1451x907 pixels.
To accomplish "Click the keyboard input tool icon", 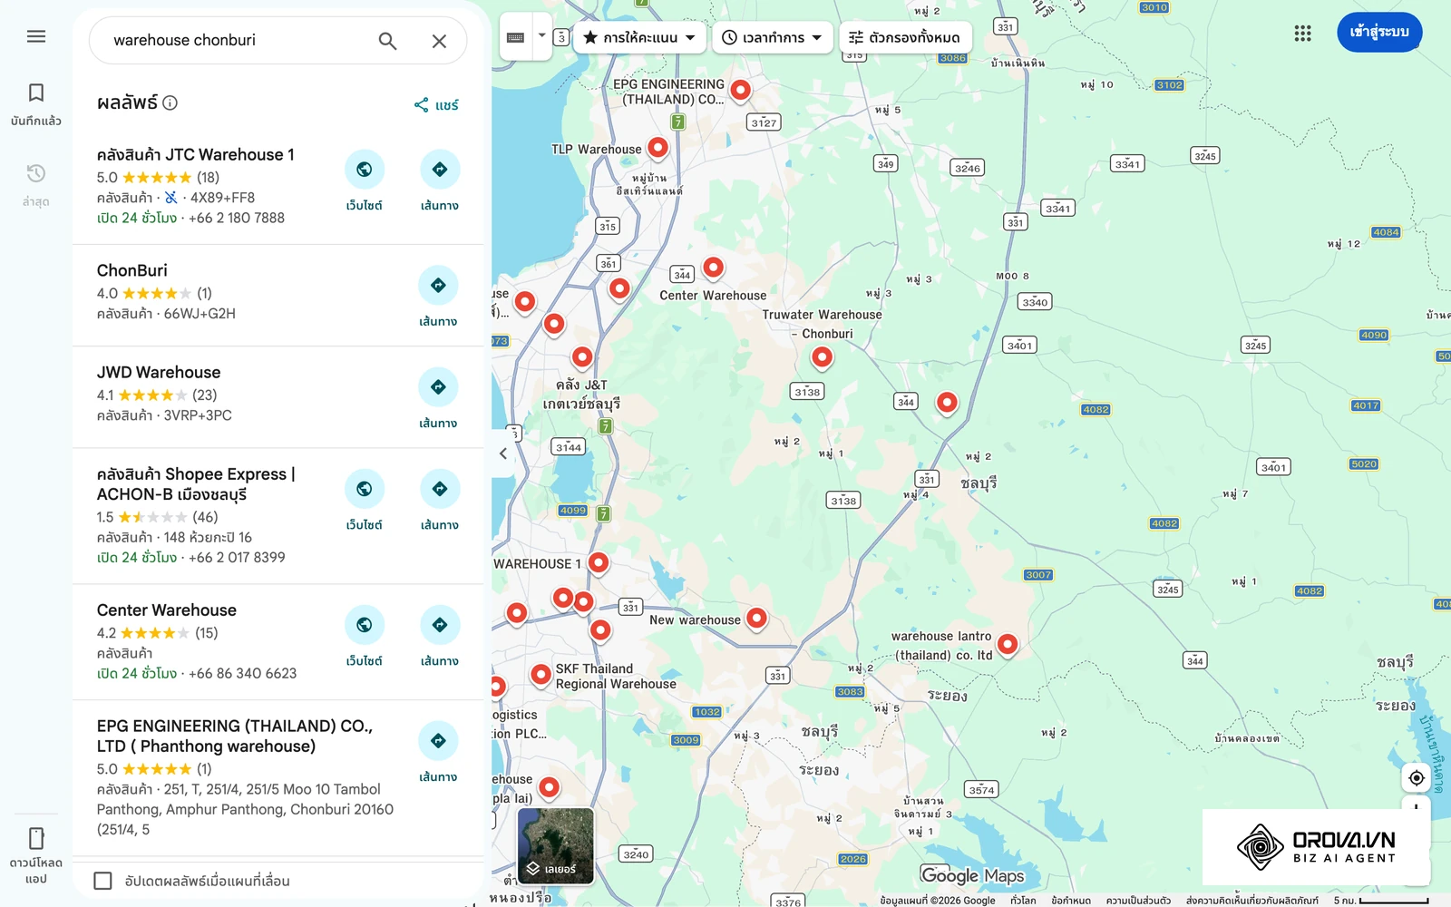I will point(515,37).
